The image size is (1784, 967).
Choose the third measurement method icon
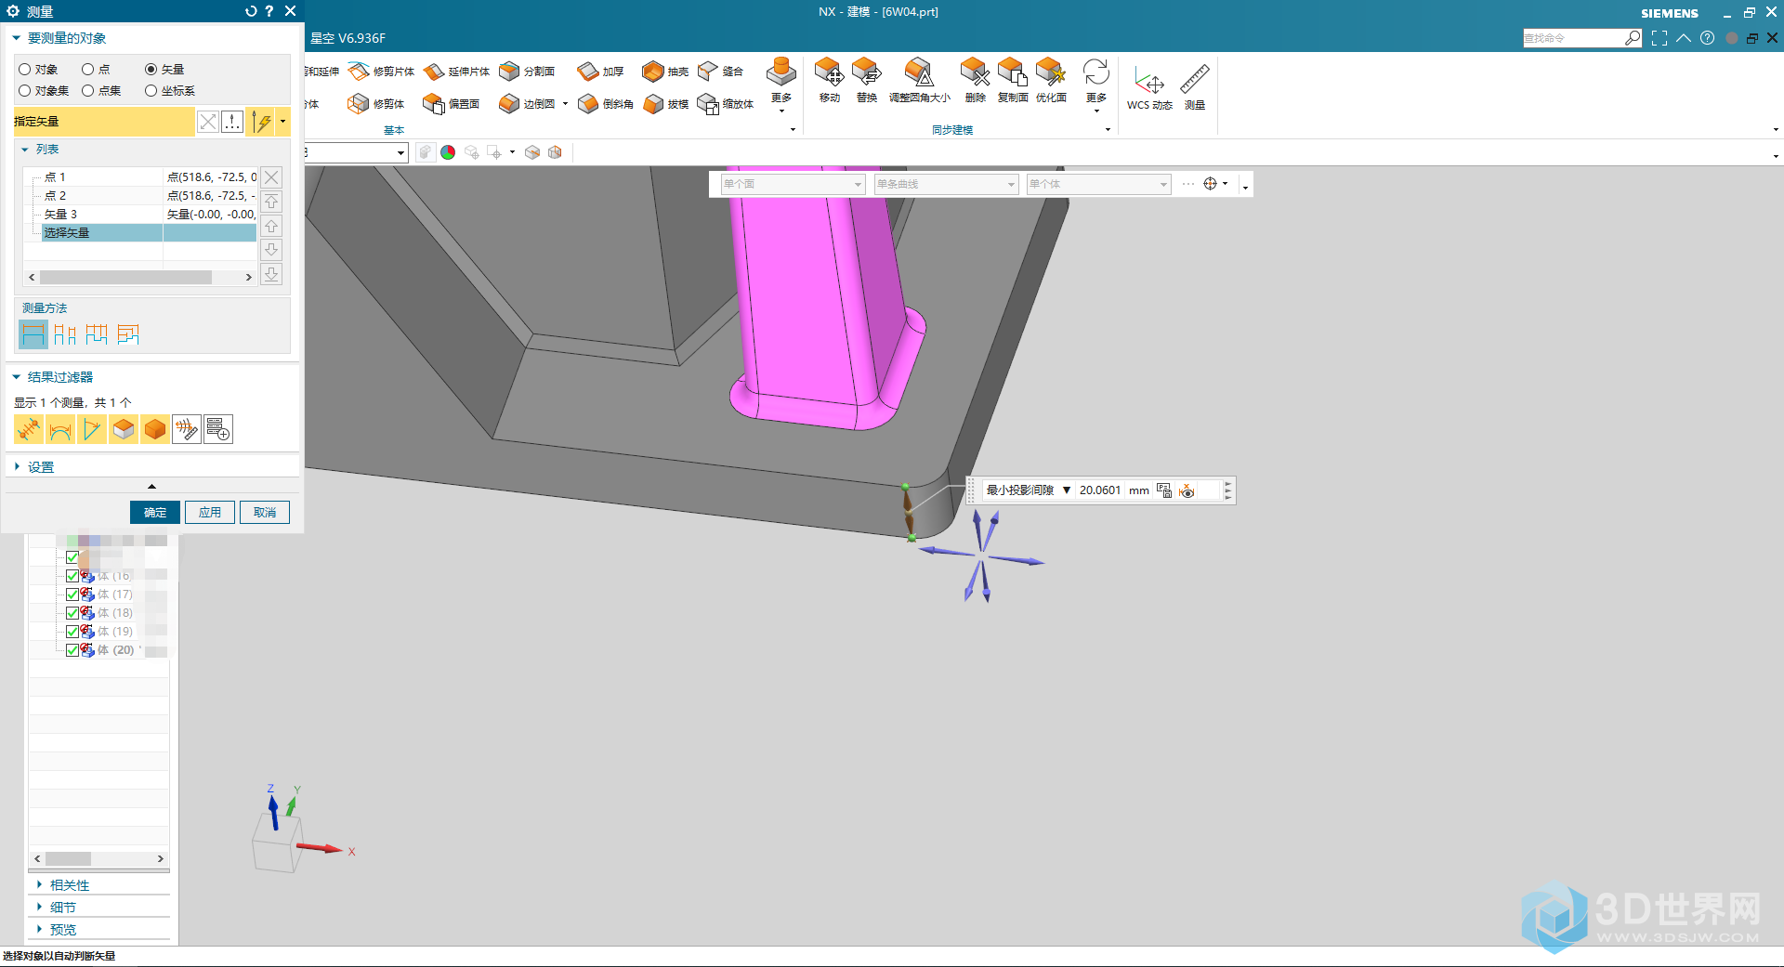pos(97,334)
